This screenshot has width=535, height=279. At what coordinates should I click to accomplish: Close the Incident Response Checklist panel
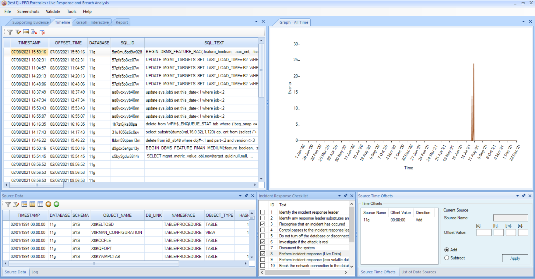pos(352,196)
